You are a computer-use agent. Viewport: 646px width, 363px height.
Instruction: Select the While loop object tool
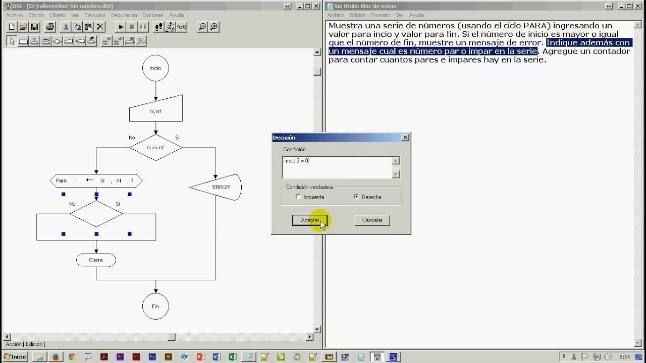click(x=34, y=41)
